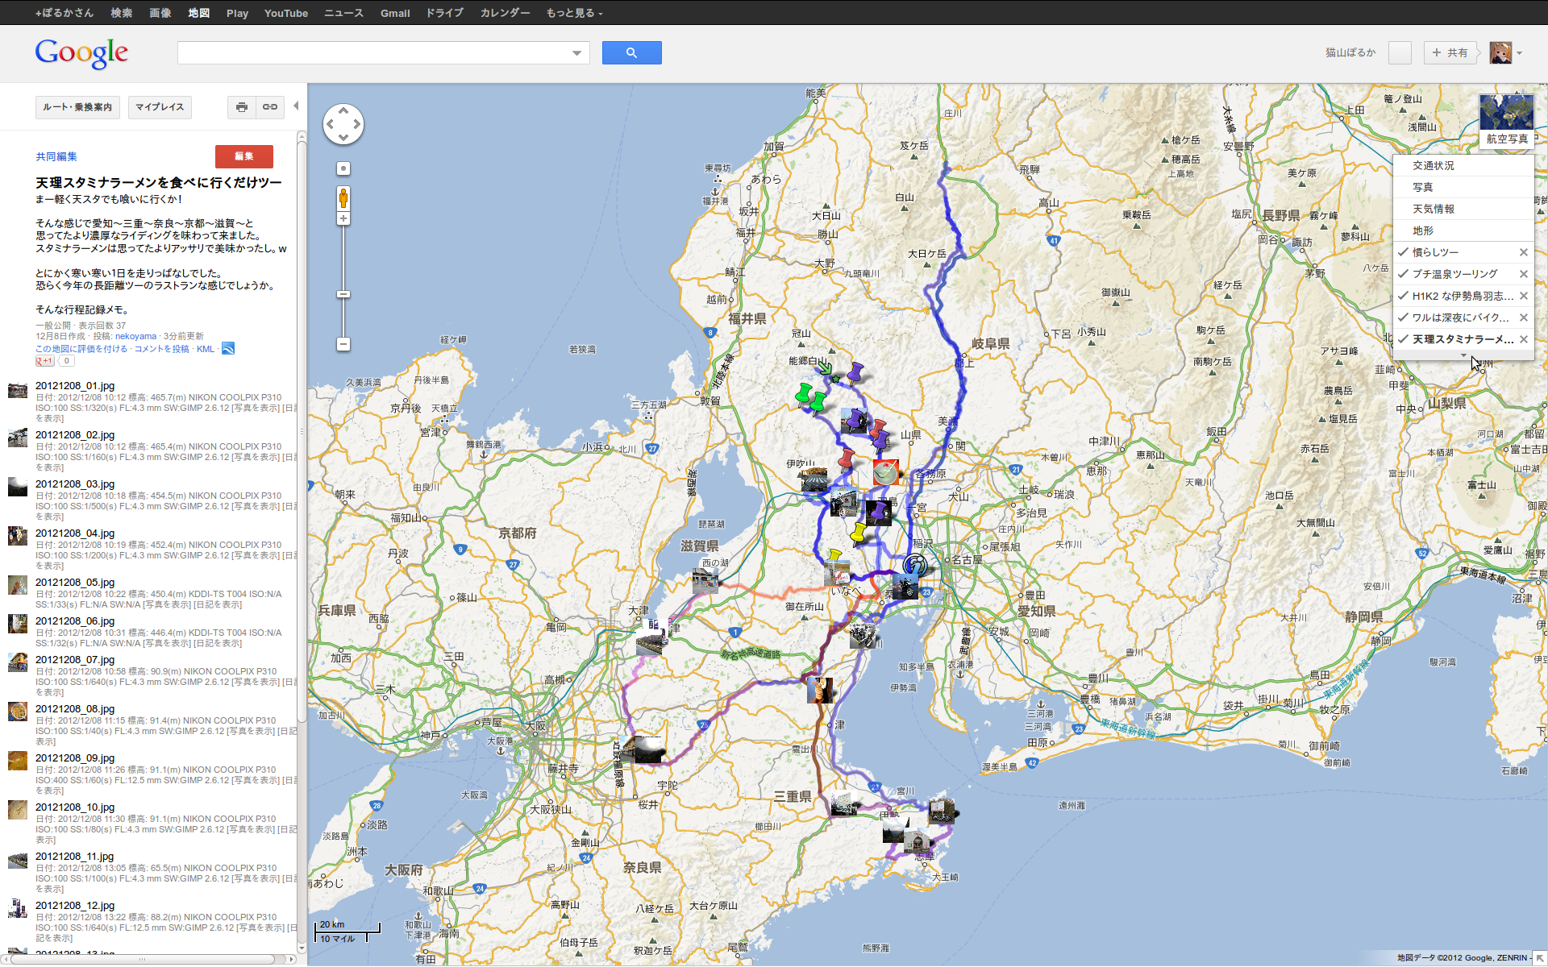Click the map zoom slider handle
Screen dimensions: 1548x967
343,295
